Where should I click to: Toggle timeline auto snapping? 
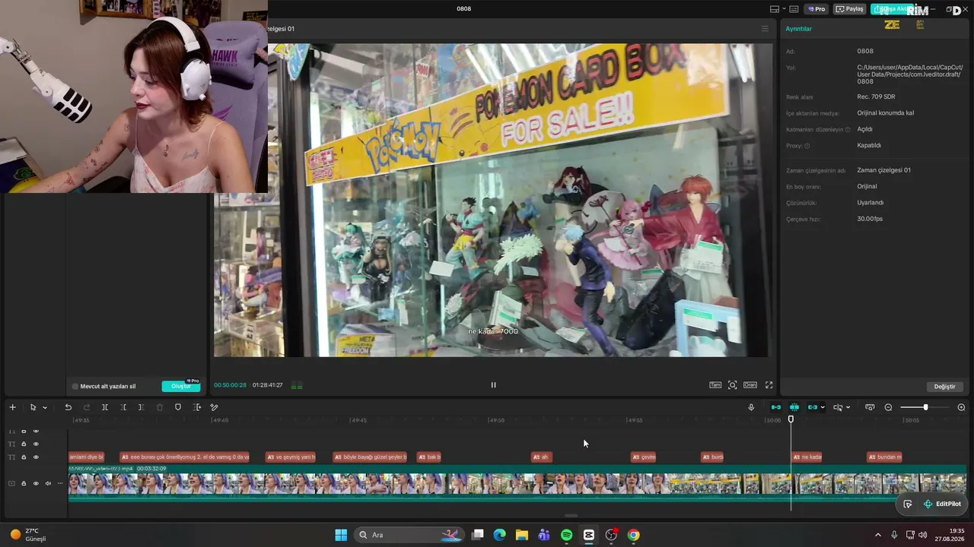(x=794, y=407)
